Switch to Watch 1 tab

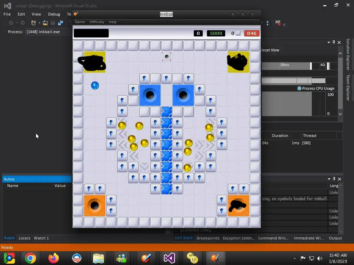[x=41, y=238]
